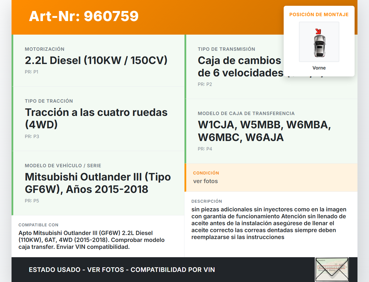Click 'Caja de cambios' transmission type value
Screen dimensions: 369x282
(239, 61)
